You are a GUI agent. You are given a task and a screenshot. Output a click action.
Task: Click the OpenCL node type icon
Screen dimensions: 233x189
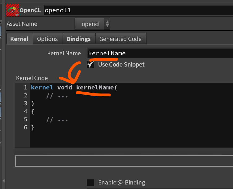coord(12,10)
